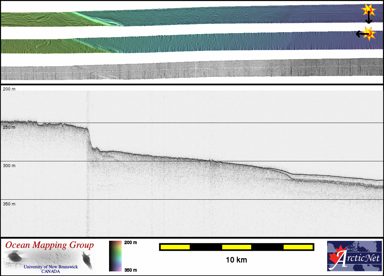
Task: Click the black left-pointing illumination arrow
Action: (360, 34)
